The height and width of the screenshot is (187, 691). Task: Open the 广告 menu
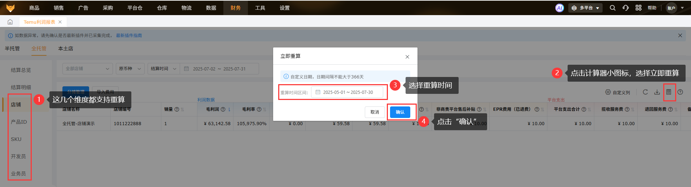click(x=83, y=8)
